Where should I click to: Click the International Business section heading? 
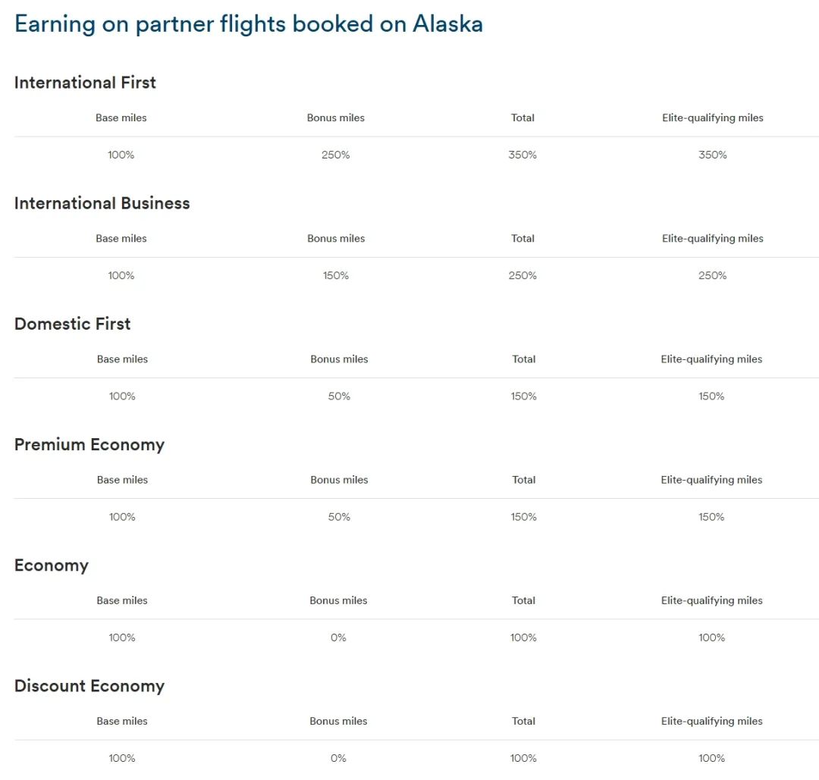102,203
